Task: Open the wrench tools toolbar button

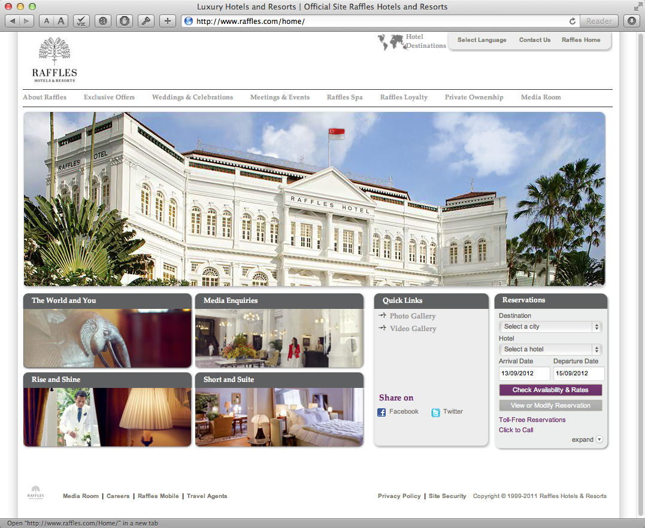Action: [x=146, y=21]
